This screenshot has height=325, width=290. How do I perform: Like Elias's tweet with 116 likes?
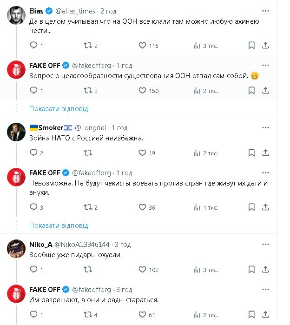143,46
